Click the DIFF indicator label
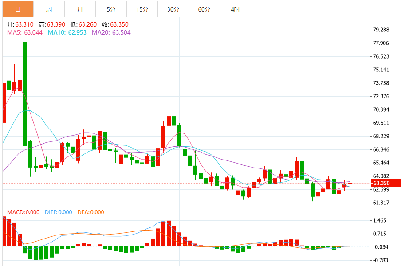Viewport: 405px width, 266px height. pyautogui.click(x=58, y=212)
